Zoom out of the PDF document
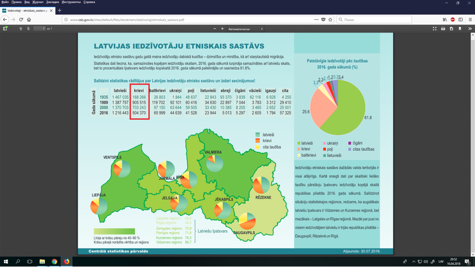 215,29
